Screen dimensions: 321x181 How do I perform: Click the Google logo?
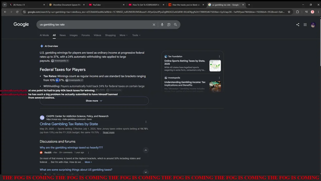point(21,24)
